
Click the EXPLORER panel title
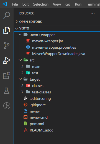[27, 13]
